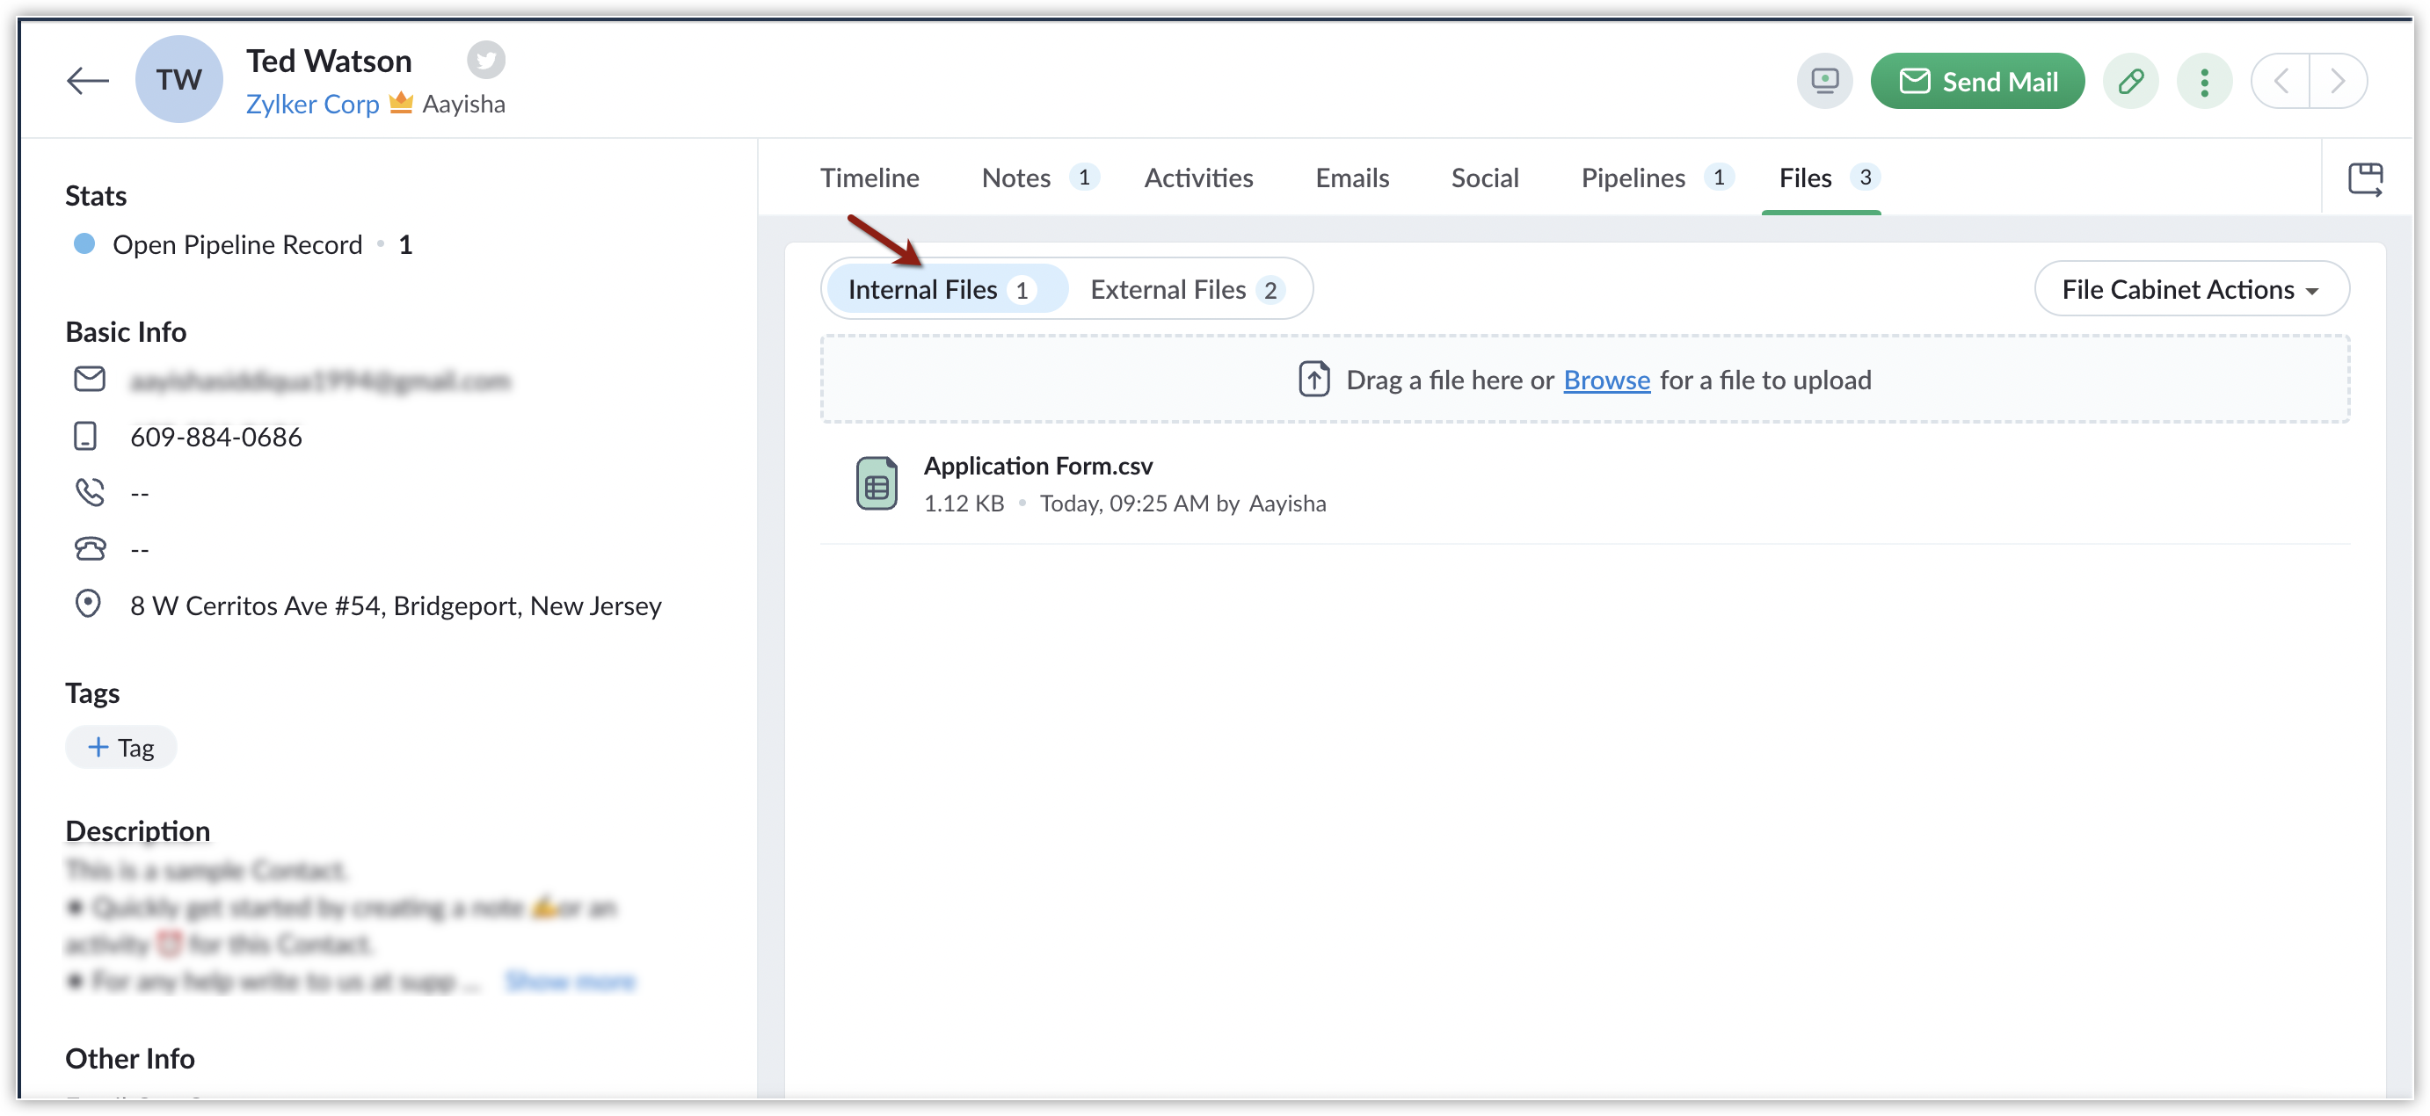Go to next record arrow
This screenshot has height=1116, width=2430.
(x=2337, y=81)
